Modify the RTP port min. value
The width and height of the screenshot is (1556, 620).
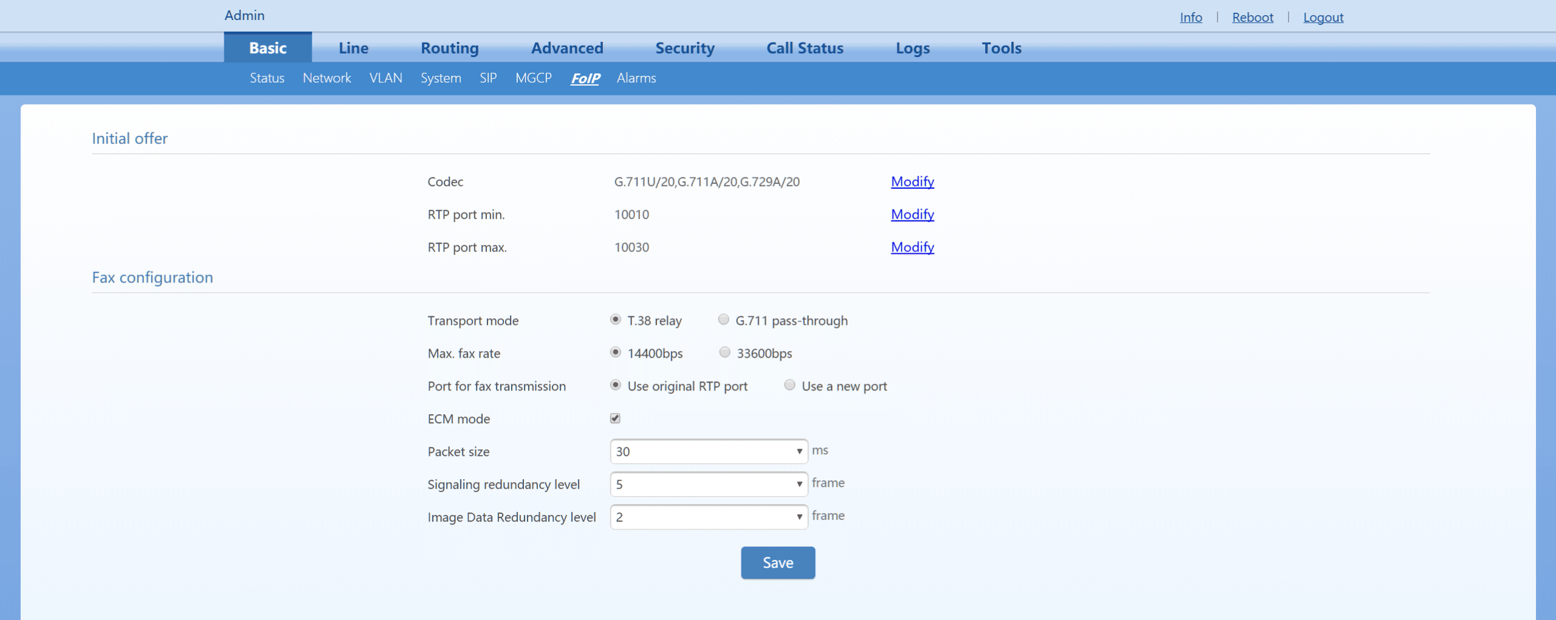point(912,214)
